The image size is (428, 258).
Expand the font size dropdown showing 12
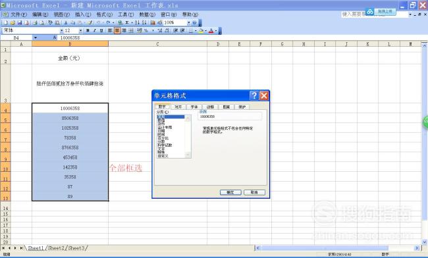click(80, 30)
